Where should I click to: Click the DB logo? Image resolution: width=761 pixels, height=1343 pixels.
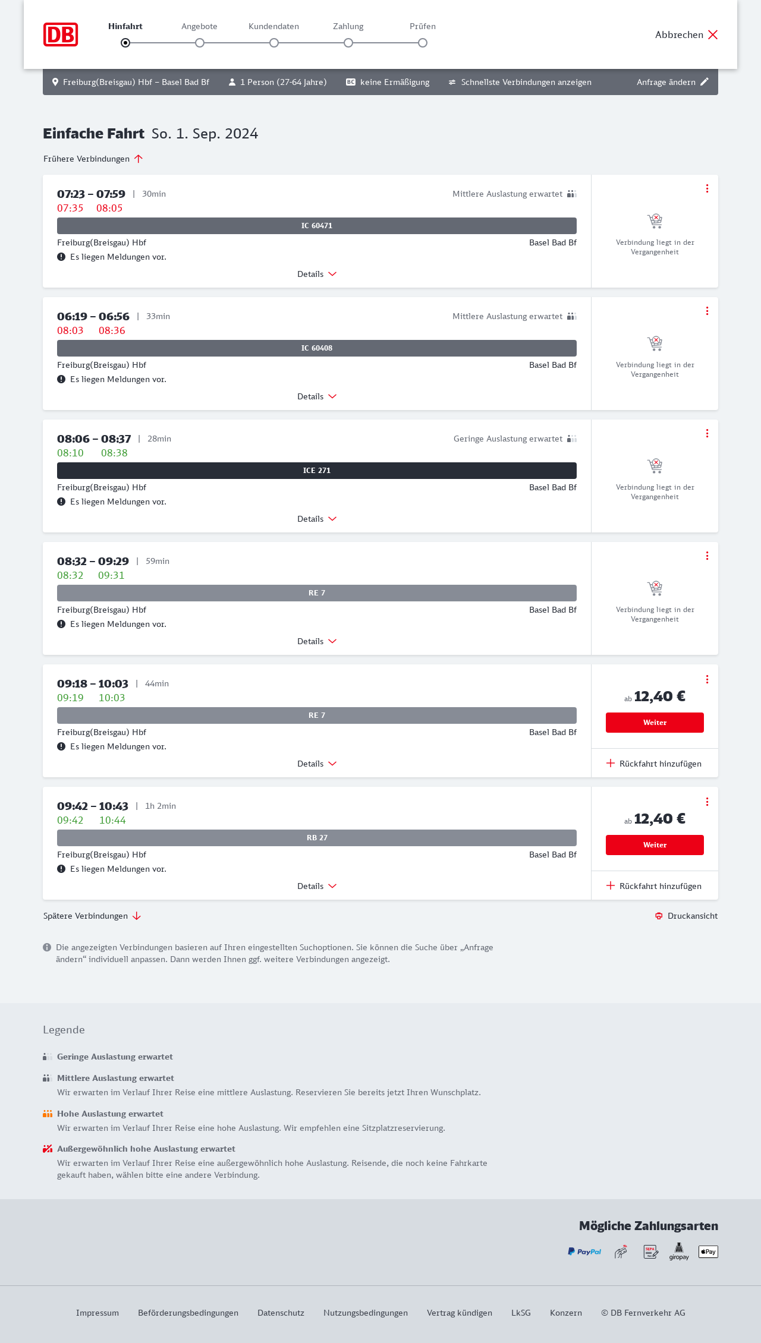[61, 34]
